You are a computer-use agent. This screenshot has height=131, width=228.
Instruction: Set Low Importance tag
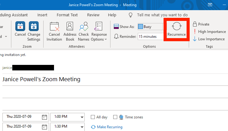209,39
